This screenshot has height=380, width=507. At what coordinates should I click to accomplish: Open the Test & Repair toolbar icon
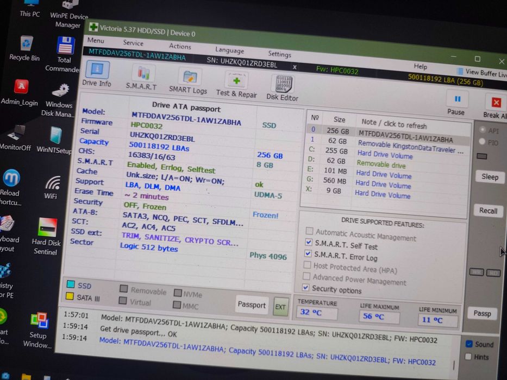(236, 81)
